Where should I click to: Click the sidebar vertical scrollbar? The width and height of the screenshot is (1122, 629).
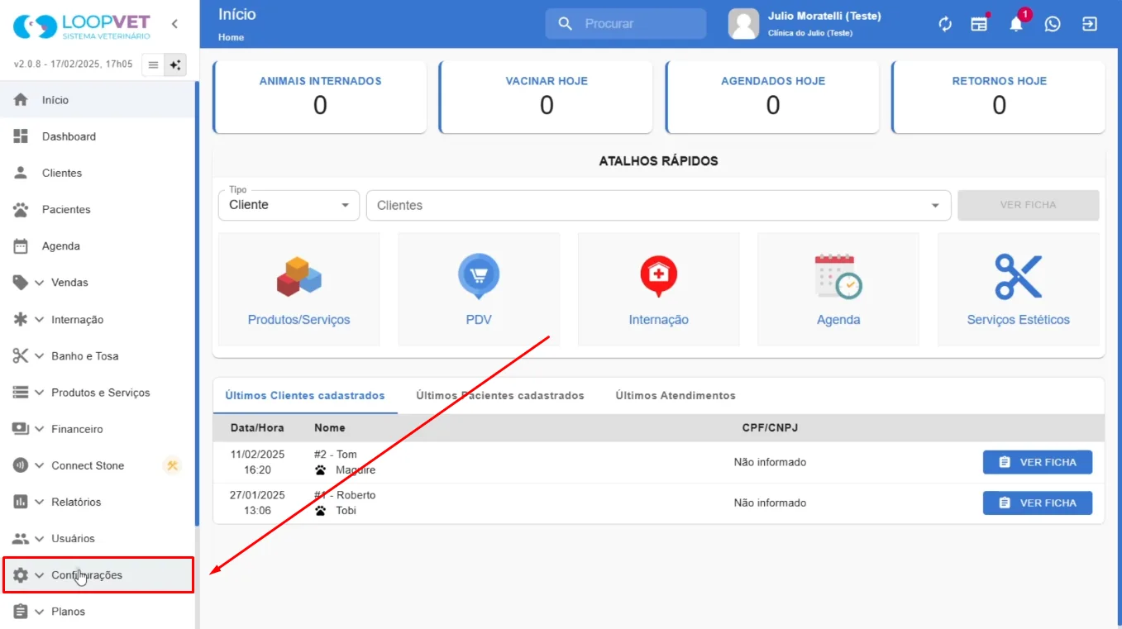click(197, 303)
